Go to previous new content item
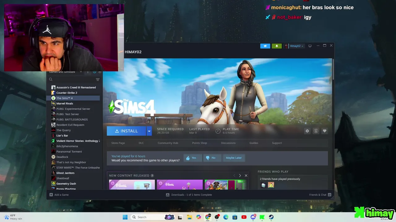The image size is (396, 222). (234, 175)
